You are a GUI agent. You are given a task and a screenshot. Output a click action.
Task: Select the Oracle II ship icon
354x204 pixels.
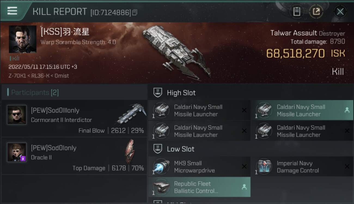[x=130, y=152]
